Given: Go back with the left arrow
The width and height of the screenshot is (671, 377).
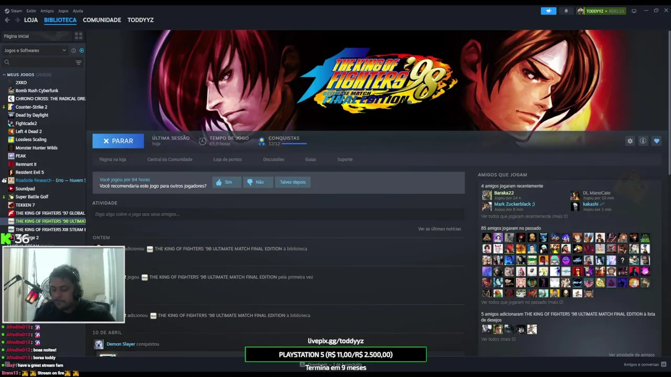Looking at the screenshot, I should (7, 20).
